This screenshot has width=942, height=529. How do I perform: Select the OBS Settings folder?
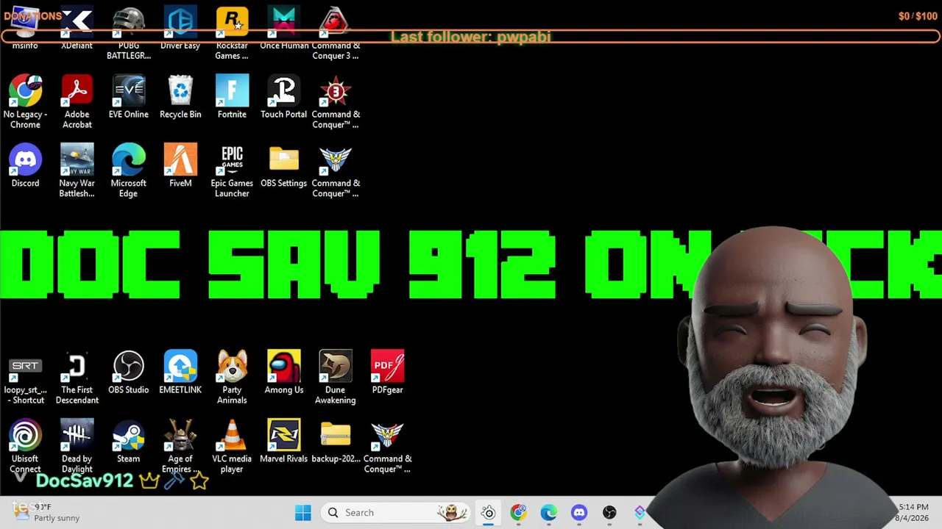tap(284, 165)
